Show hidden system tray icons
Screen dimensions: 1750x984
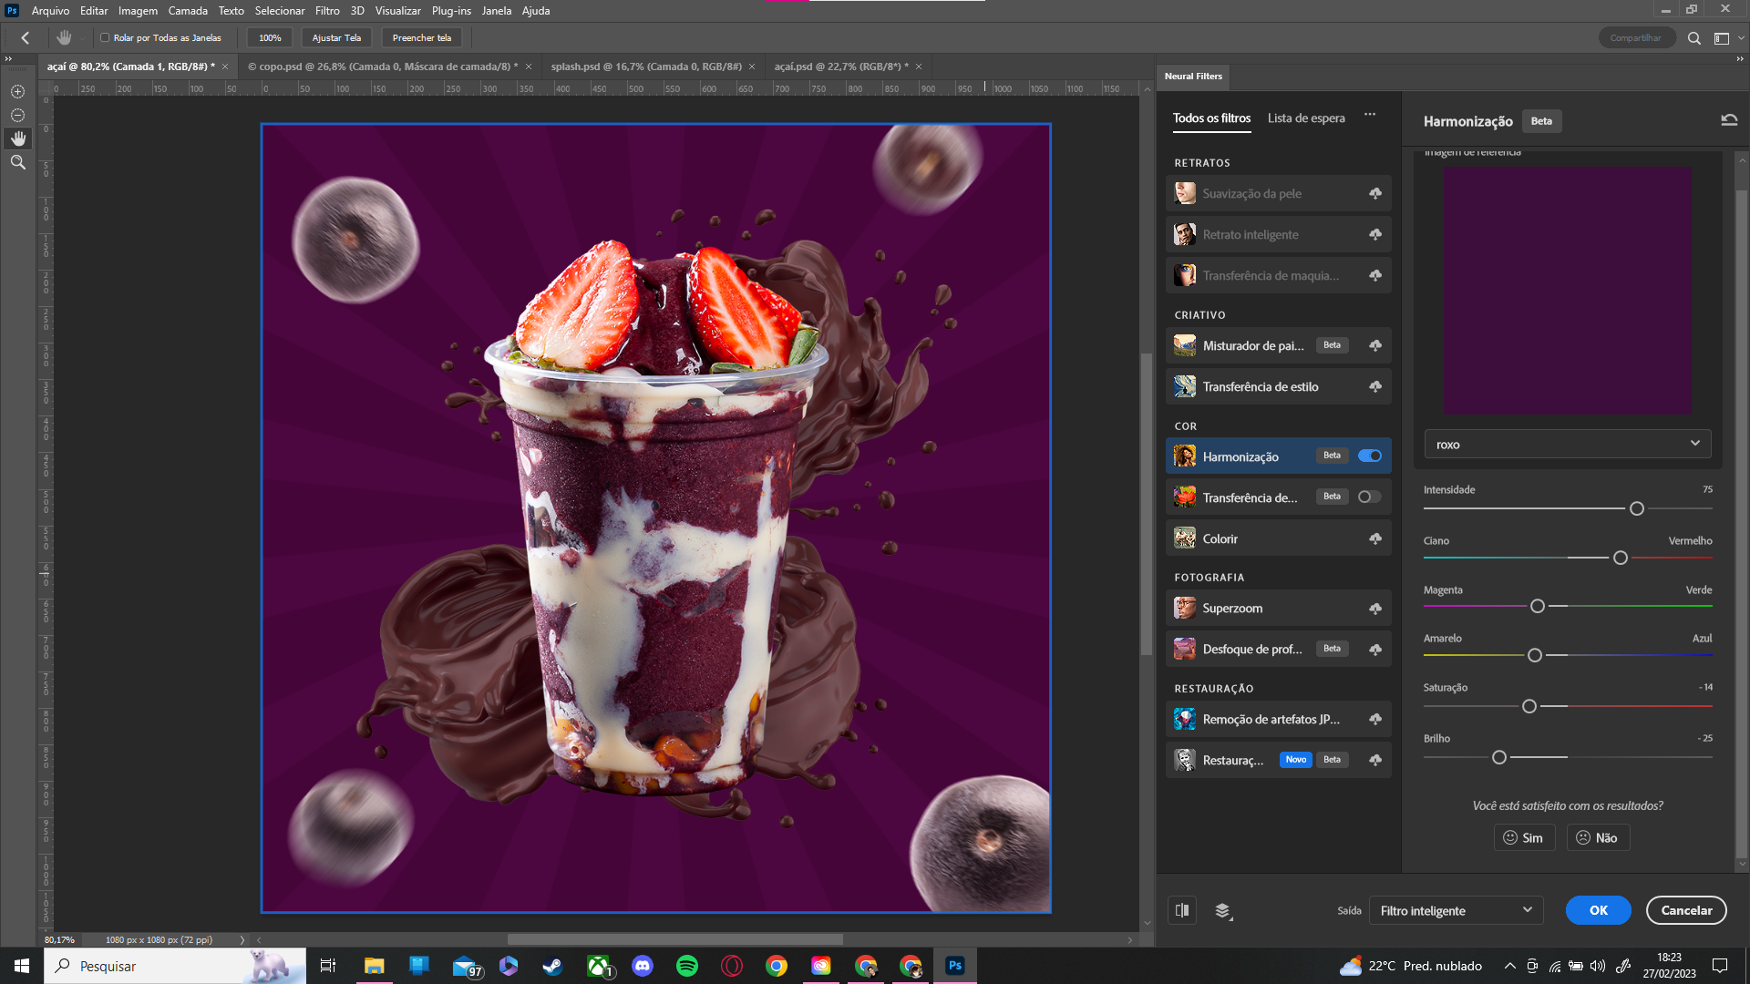coord(1509,966)
